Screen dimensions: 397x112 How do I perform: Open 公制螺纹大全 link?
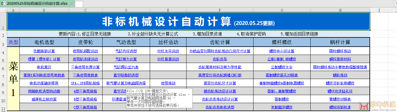pos(282,67)
